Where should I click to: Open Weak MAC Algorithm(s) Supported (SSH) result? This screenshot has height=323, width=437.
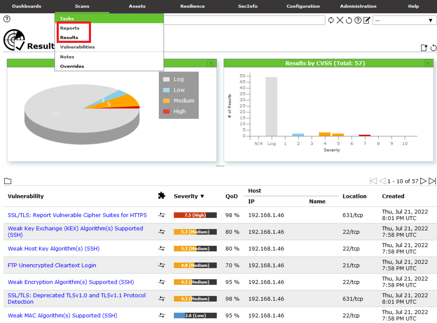tap(62, 315)
